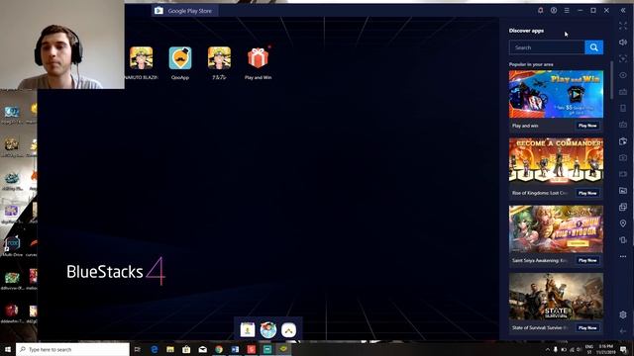Click the back arrow in sidebar
This screenshot has width=634, height=356.
click(623, 331)
